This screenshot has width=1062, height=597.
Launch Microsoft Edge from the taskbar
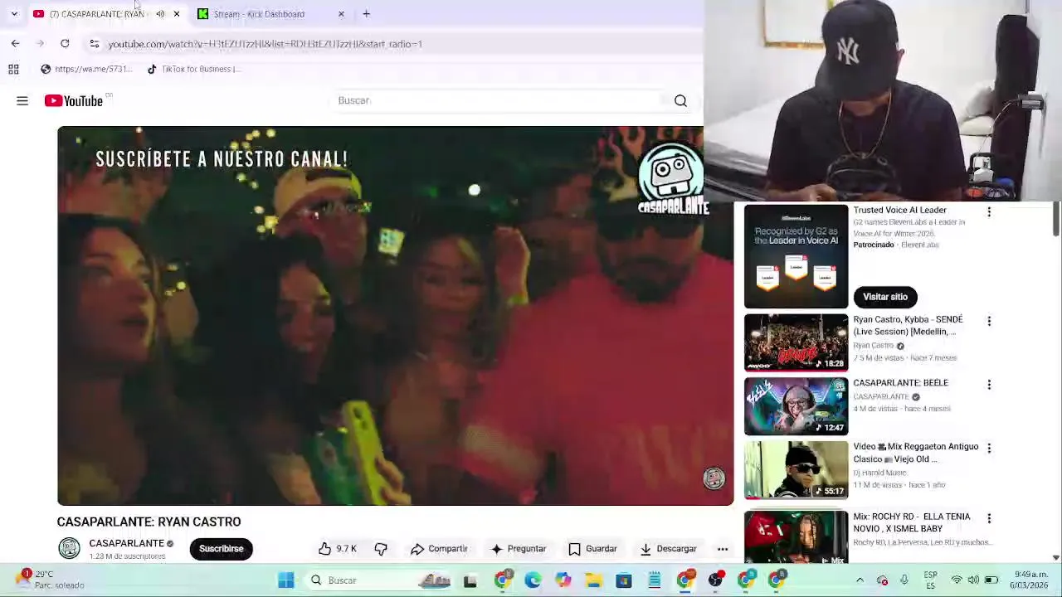(x=533, y=580)
